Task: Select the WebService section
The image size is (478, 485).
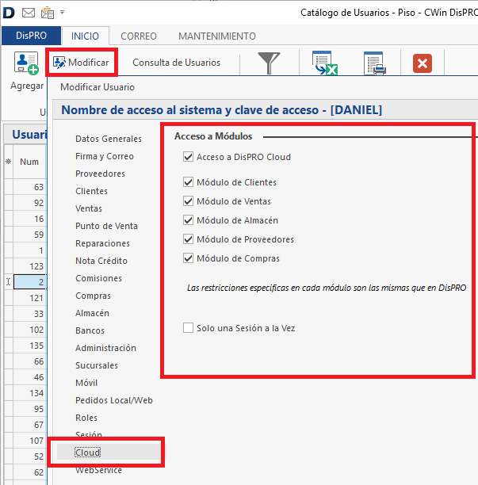Action: 98,470
